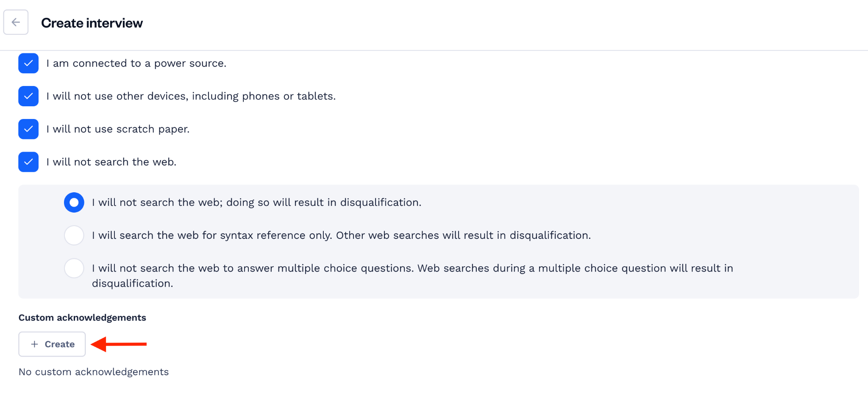Viewport: 868px width, 393px height.
Task: Select the syntax reference only radio option
Action: (x=74, y=235)
